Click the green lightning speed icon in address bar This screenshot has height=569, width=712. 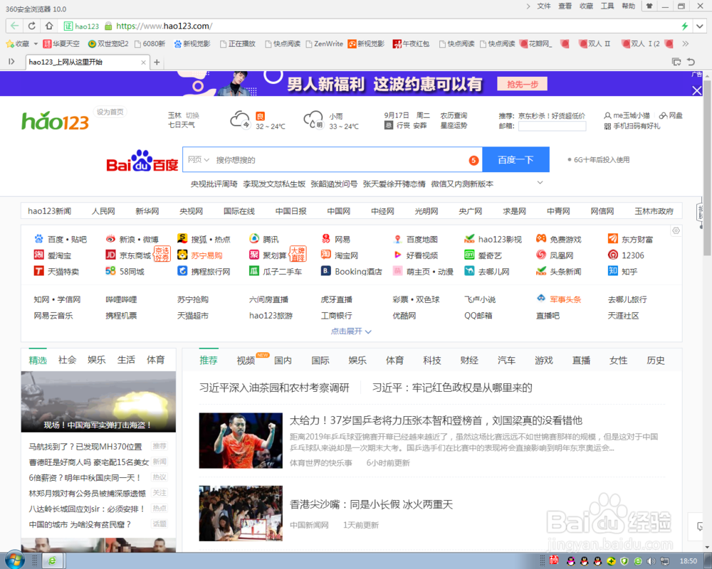684,26
